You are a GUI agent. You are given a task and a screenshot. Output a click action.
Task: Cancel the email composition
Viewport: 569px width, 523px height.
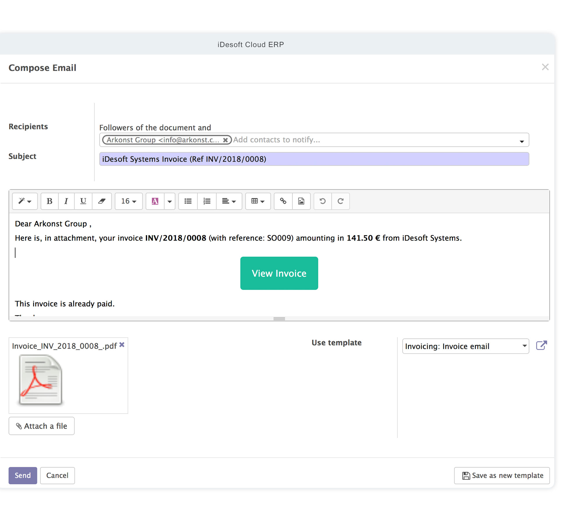tap(57, 475)
